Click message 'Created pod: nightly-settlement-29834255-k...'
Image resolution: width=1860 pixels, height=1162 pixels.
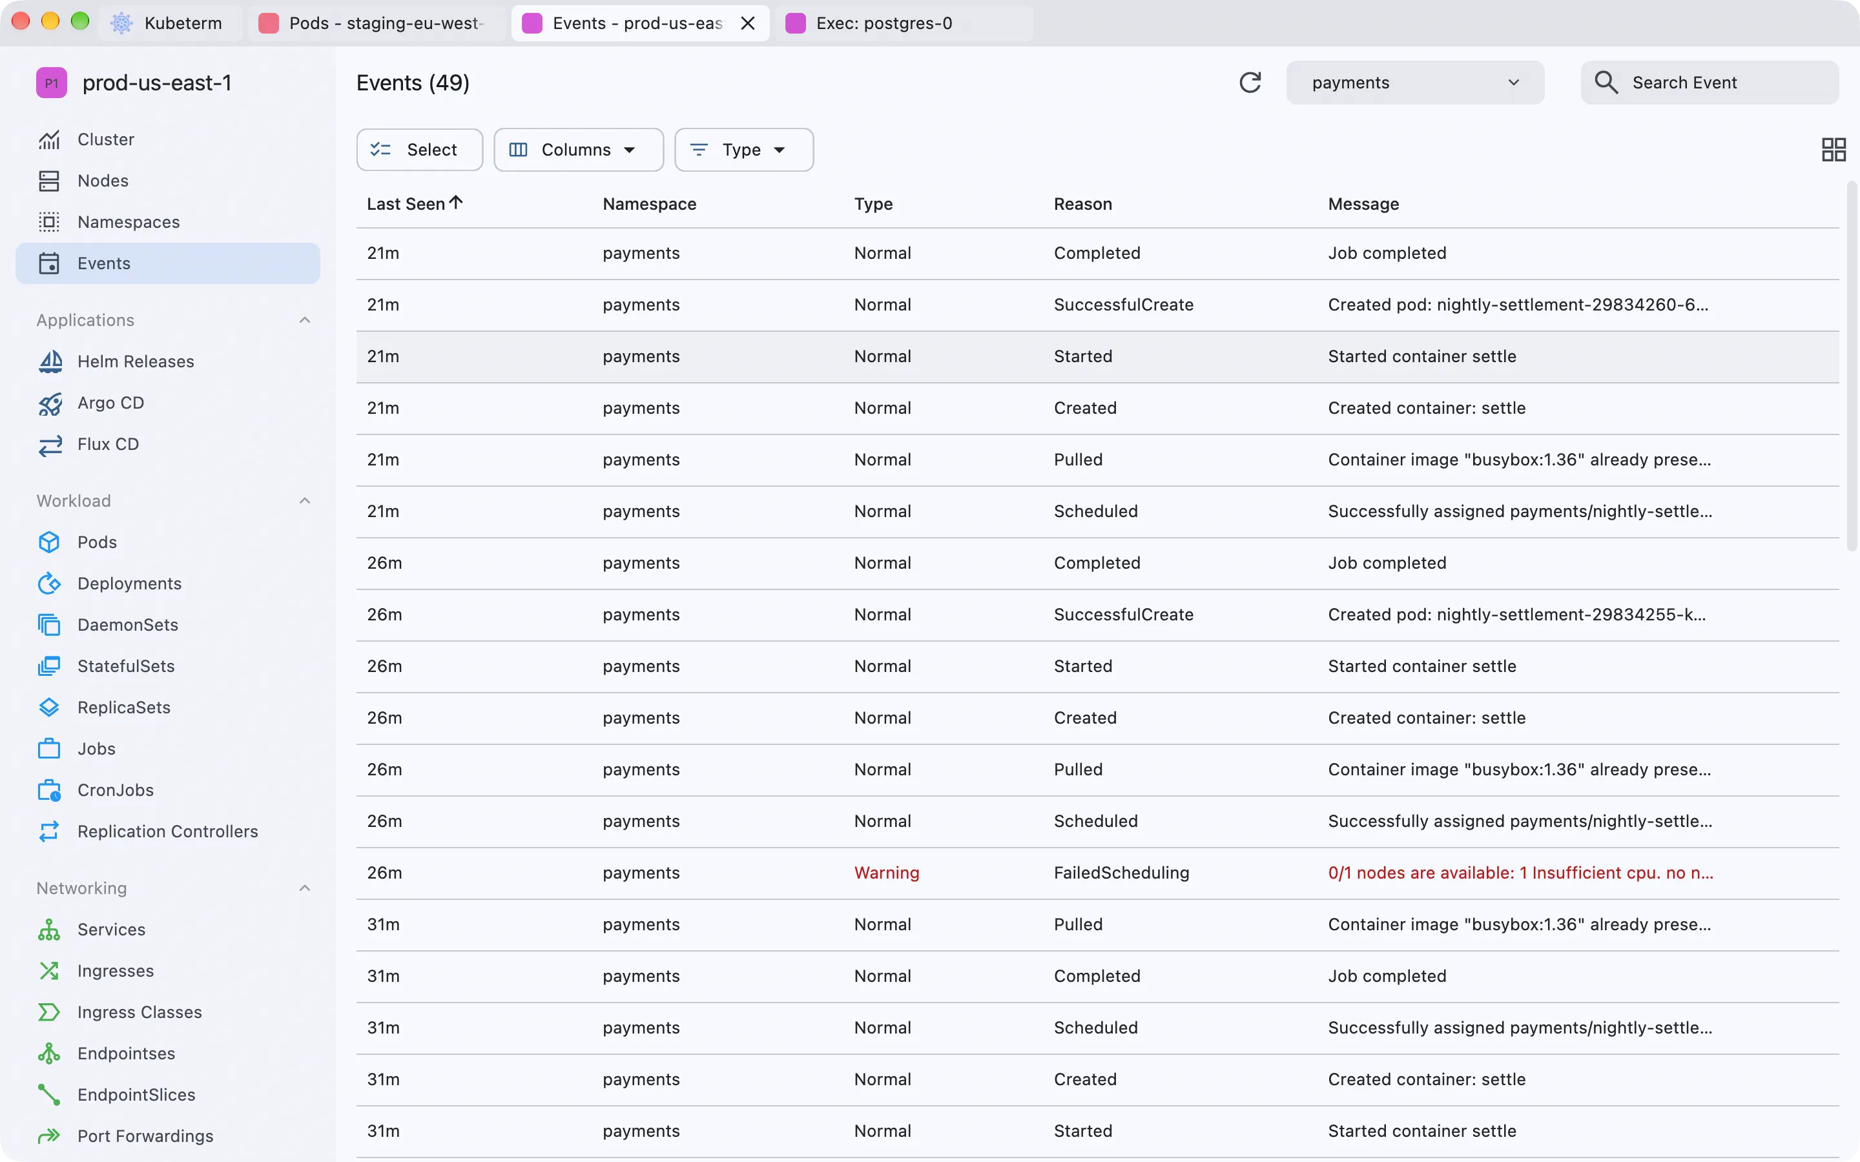coord(1516,615)
